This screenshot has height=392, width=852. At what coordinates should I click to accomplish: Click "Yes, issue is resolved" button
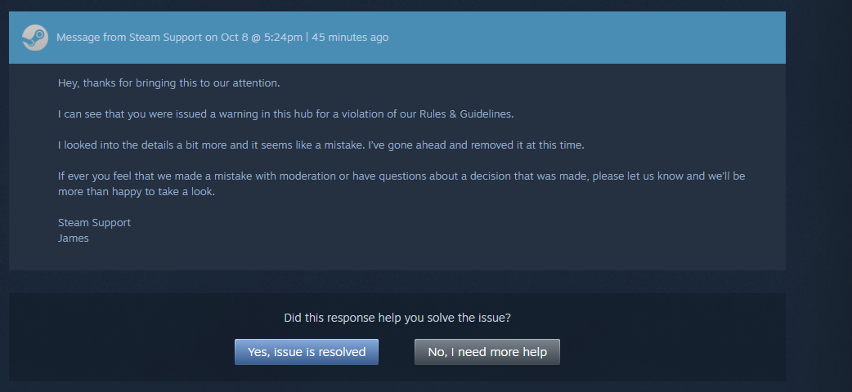(x=307, y=352)
